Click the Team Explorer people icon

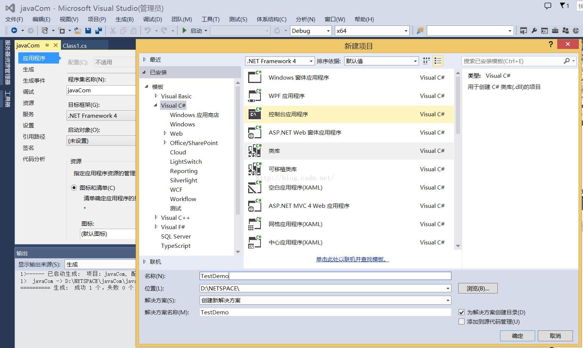tap(565, 31)
